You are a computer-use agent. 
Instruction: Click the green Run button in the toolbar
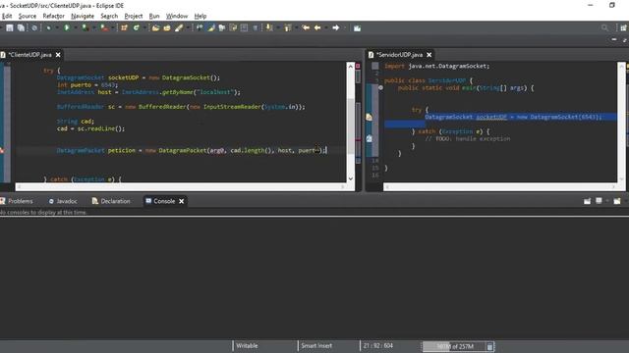click(67, 28)
